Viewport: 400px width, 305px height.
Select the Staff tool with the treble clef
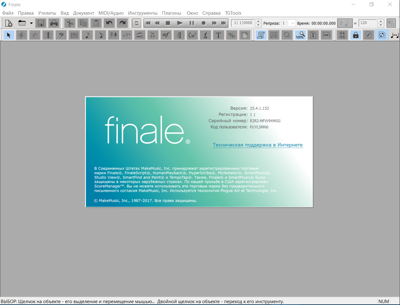point(22,35)
